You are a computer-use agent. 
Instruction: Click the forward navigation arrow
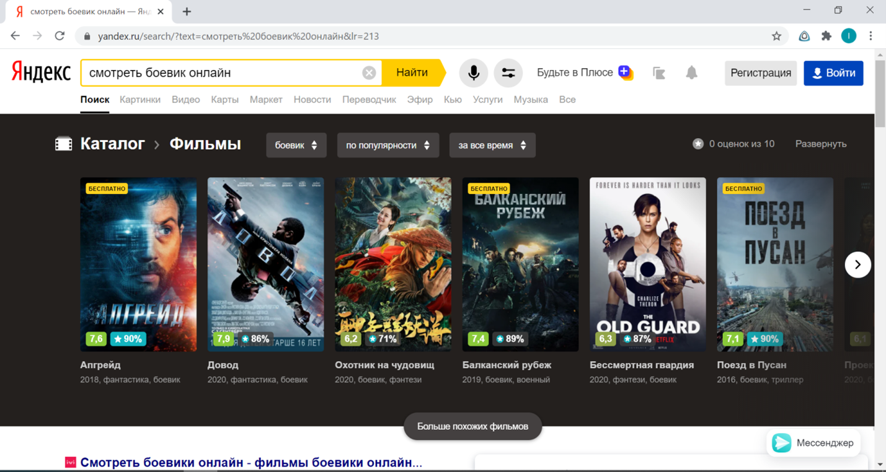[37, 36]
